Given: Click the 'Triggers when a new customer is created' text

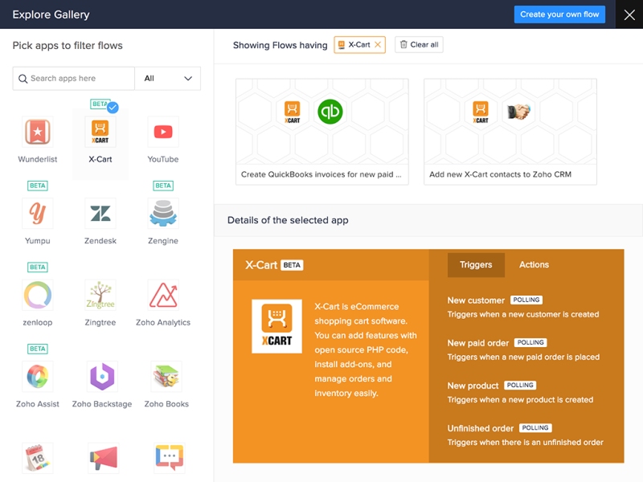Looking at the screenshot, I should [523, 314].
